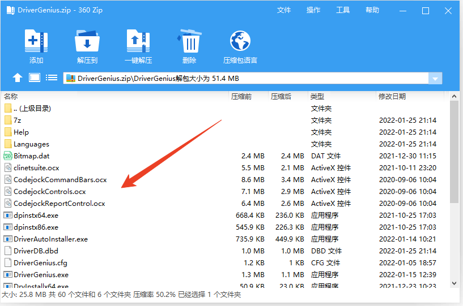Sort files by the 名称 column header

[11, 97]
